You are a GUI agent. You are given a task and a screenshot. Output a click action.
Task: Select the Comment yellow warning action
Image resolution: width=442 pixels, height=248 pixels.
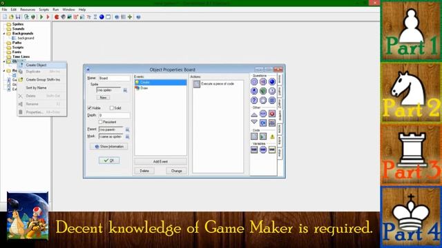pyautogui.click(x=272, y=136)
